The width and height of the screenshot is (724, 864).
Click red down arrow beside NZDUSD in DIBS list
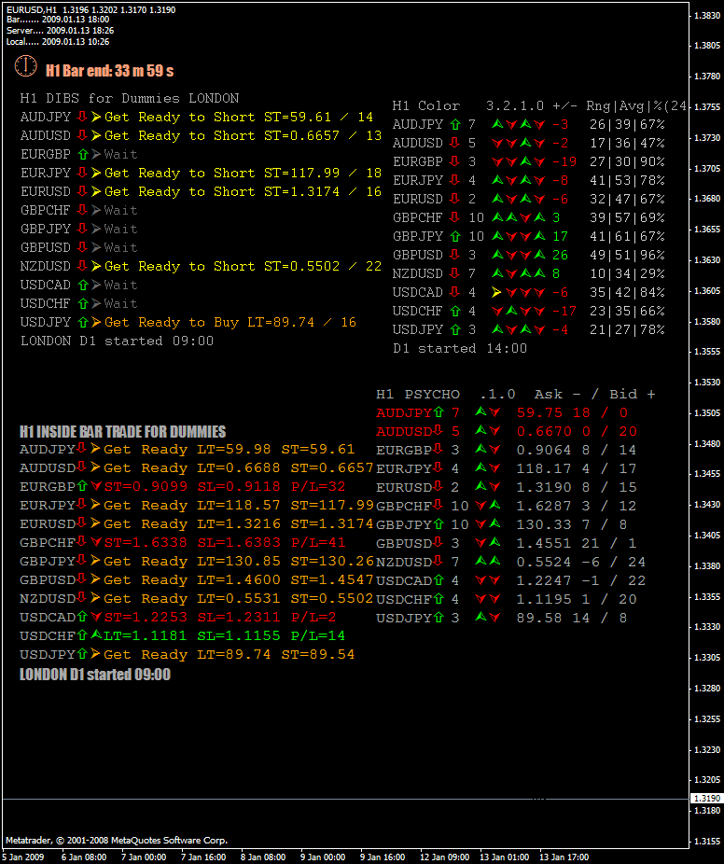pyautogui.click(x=82, y=266)
